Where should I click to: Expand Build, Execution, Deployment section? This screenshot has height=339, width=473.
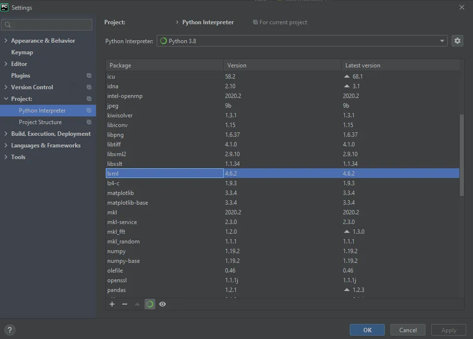6,133
